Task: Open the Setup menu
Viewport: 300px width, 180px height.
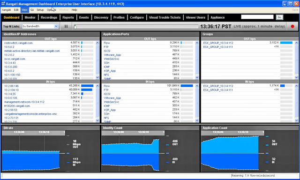Action: [x=40, y=10]
